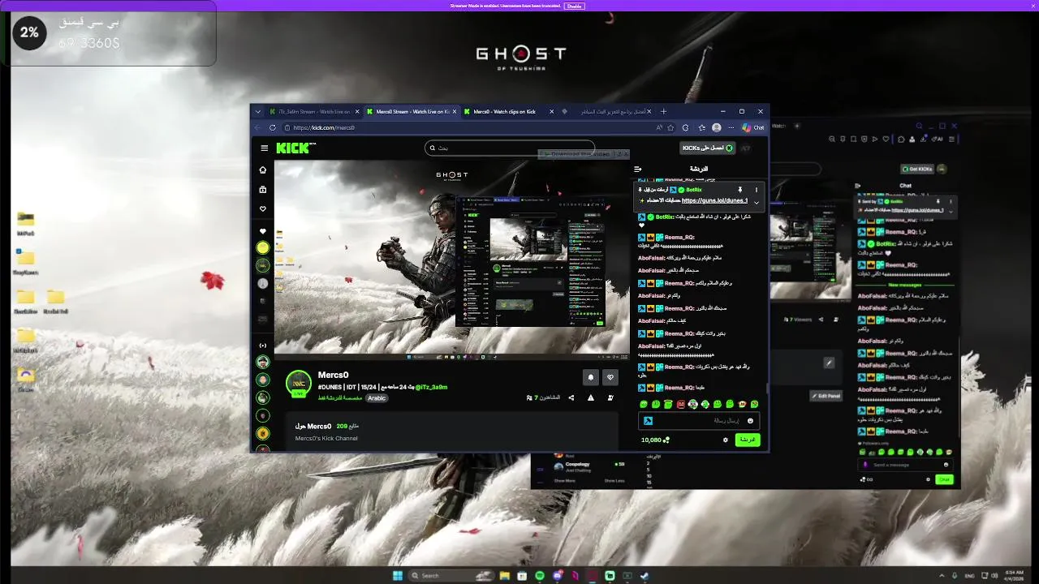Open browser settings and more menu

[x=731, y=127]
